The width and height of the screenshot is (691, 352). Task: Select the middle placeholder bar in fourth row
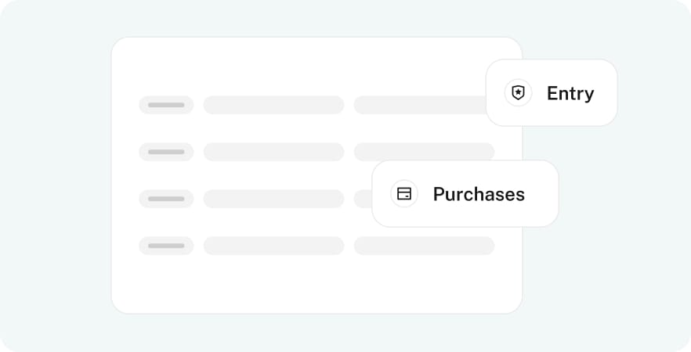(273, 246)
